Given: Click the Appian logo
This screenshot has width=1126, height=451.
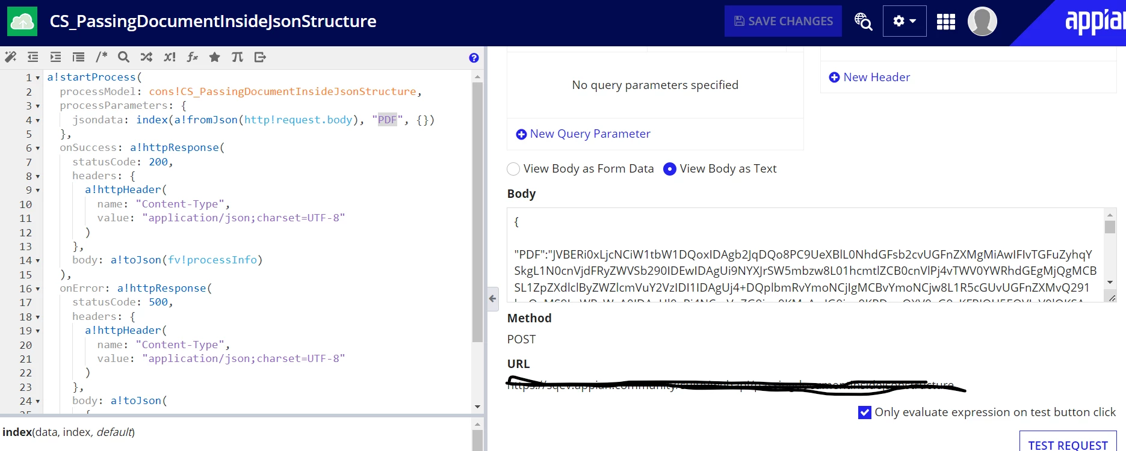Looking at the screenshot, I should [x=1094, y=22].
